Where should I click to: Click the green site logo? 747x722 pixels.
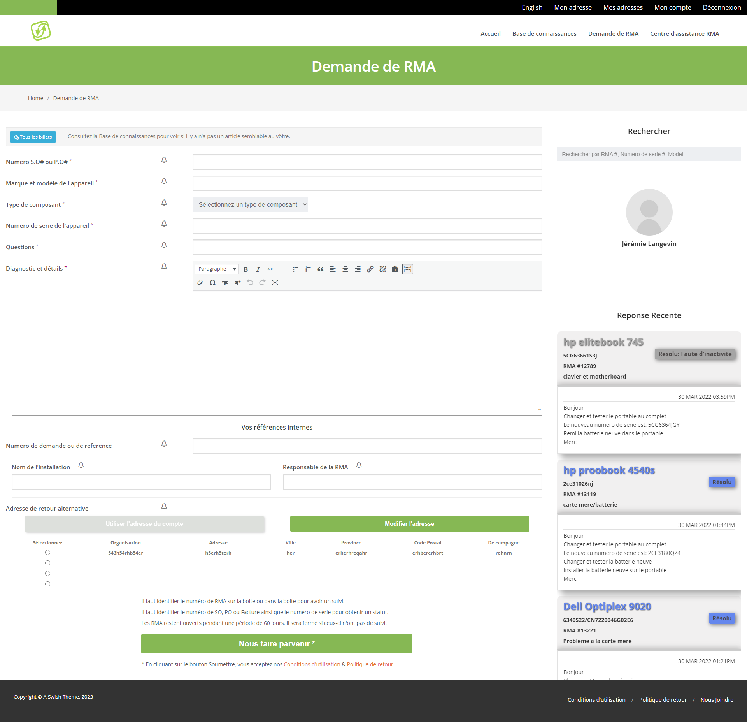point(41,30)
